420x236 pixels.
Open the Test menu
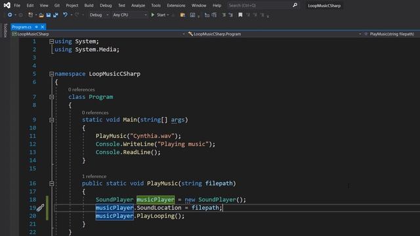point(121,5)
